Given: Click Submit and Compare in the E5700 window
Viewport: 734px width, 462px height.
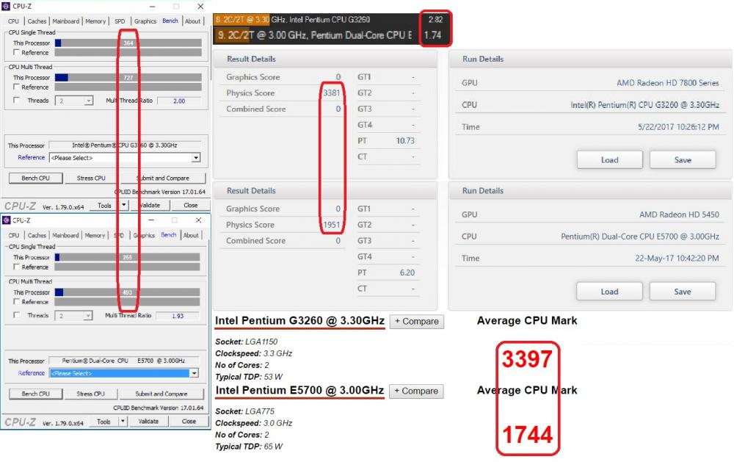Looking at the screenshot, I should tap(161, 394).
